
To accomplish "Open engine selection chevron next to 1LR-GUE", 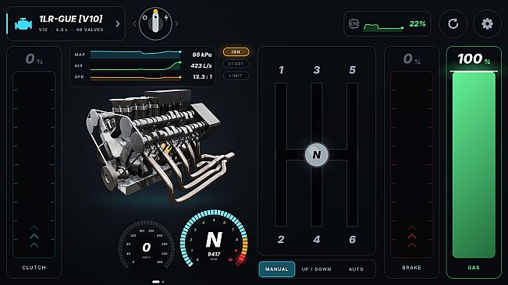I will pos(118,24).
